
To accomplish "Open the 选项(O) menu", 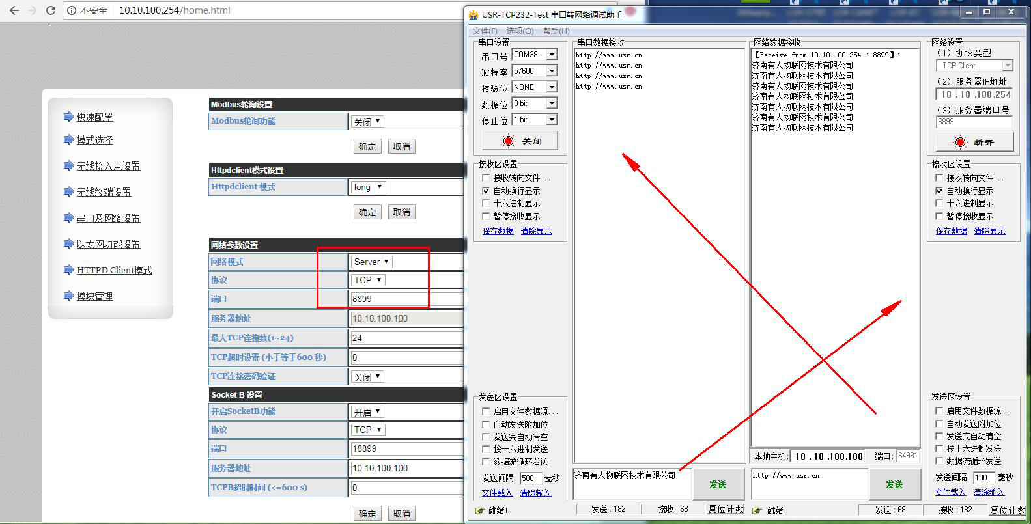I will 520,31.
